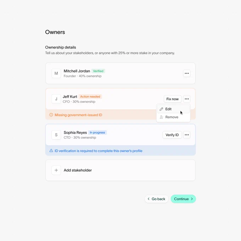Click the orange alert icon beside missing ID
Viewport: 241px width, 241px height.
51,115
